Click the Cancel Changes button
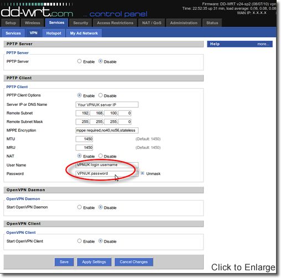The width and height of the screenshot is (281, 278). coord(134,262)
